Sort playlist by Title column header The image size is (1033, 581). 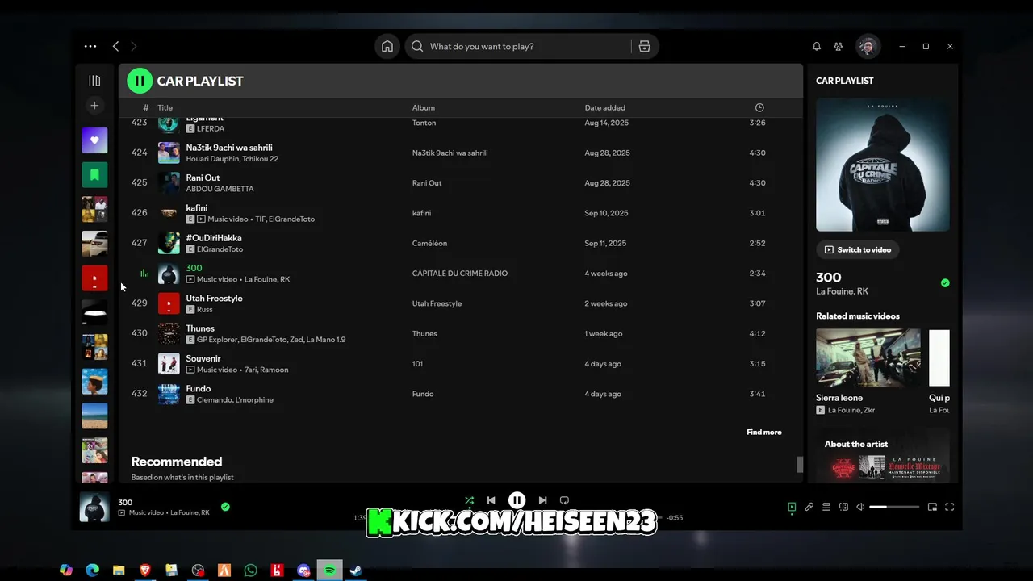(165, 107)
